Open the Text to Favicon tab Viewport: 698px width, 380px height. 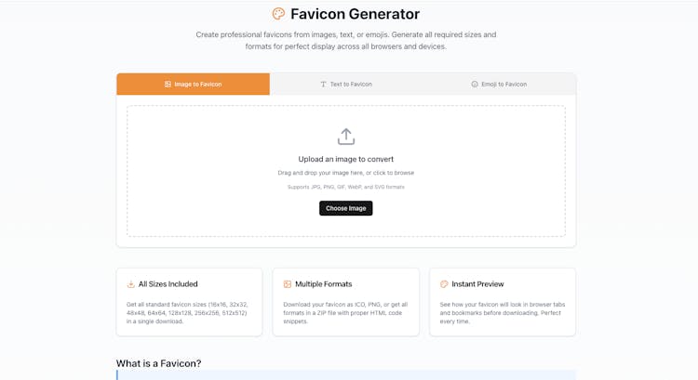tap(346, 85)
